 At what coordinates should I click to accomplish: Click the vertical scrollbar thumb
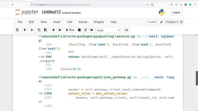tap(197, 78)
